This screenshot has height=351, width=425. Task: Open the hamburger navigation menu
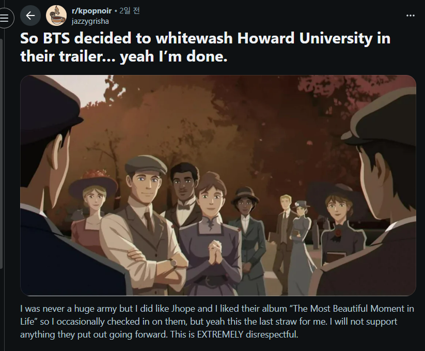coord(5,18)
